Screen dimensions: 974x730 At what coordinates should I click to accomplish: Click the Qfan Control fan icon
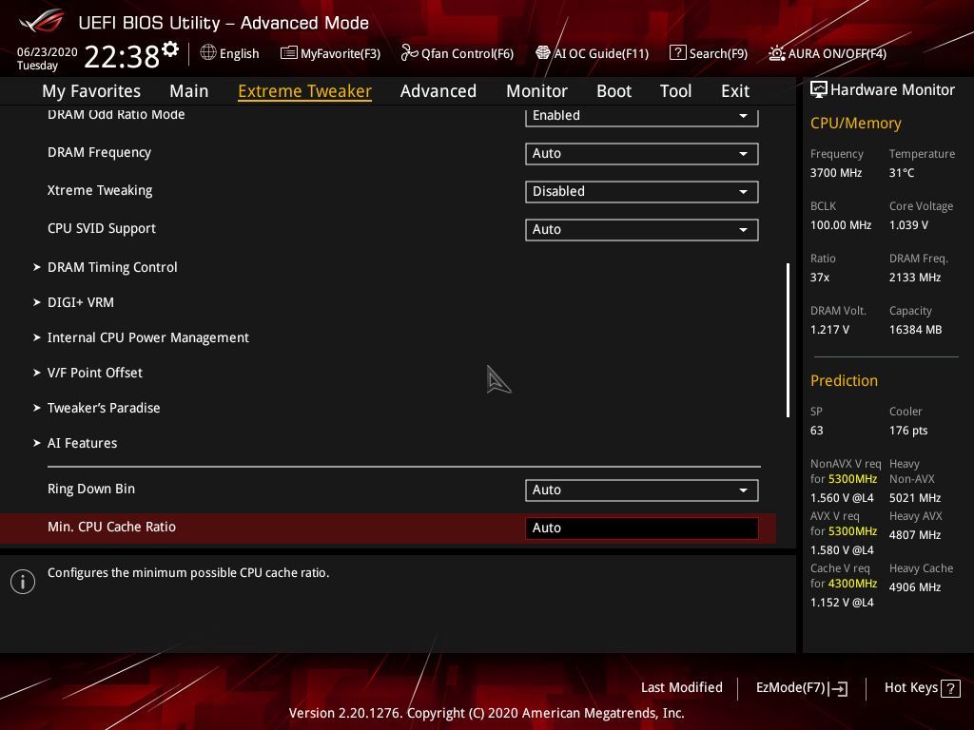coord(409,53)
